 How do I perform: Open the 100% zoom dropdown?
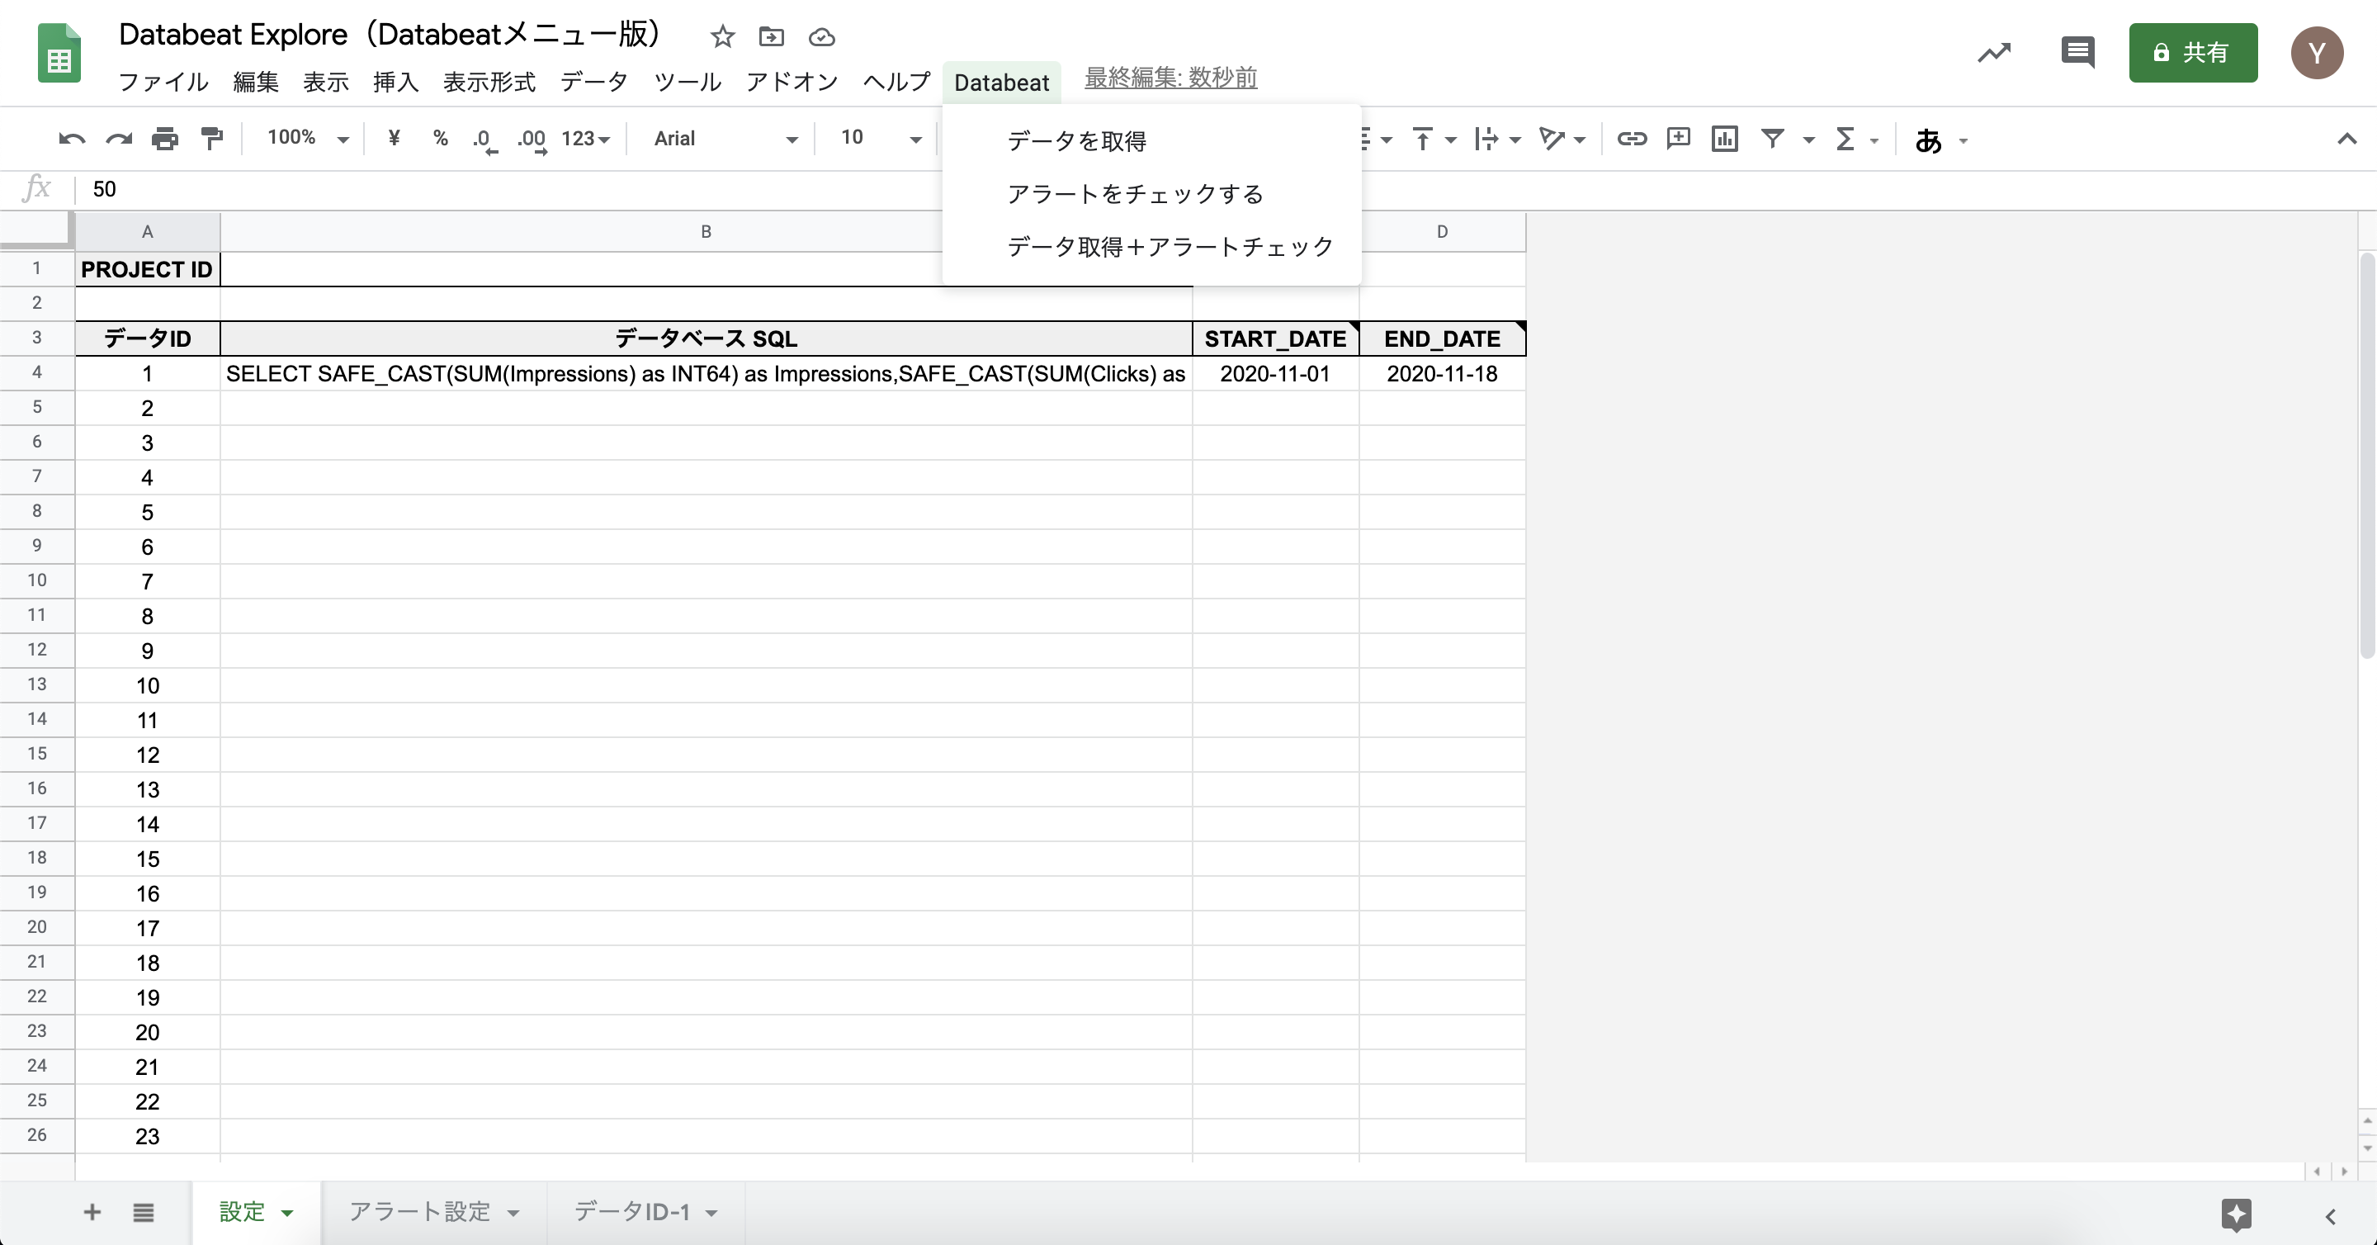point(307,139)
